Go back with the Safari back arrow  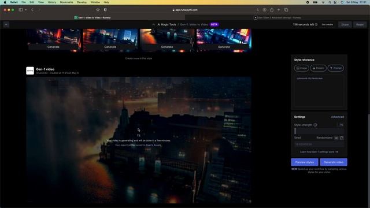coord(32,10)
